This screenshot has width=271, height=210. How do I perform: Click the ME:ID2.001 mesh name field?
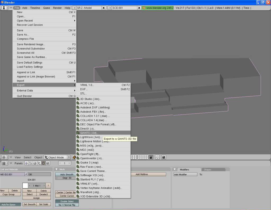pos(12,174)
